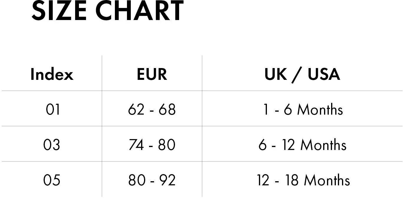The height and width of the screenshot is (198, 403).
Task: Select EUR size 80 - 92
Action: coord(152,180)
